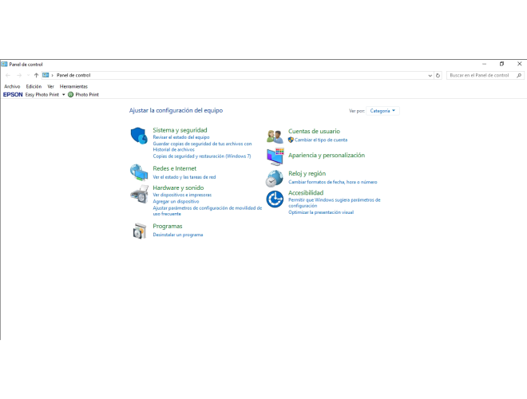Open Cambiar el tipo de cuenta link
Screen dimensions: 527x399
pyautogui.click(x=321, y=140)
